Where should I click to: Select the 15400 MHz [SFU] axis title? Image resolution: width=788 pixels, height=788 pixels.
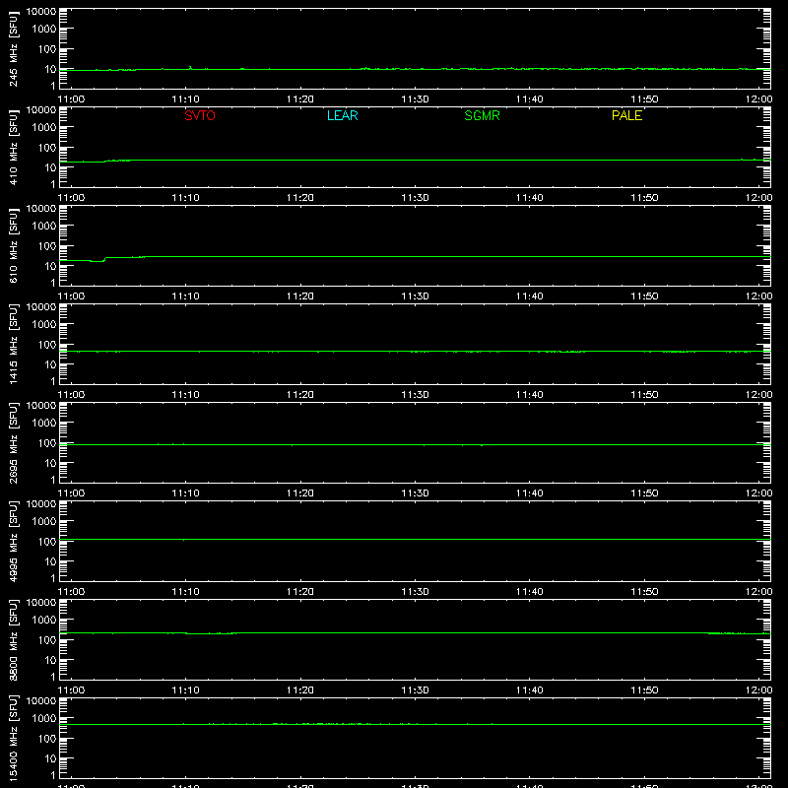[x=13, y=738]
